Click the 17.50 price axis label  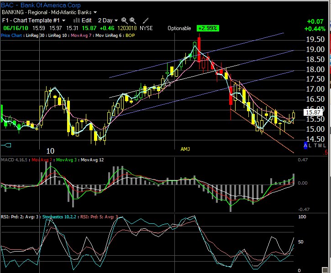coord(315,79)
